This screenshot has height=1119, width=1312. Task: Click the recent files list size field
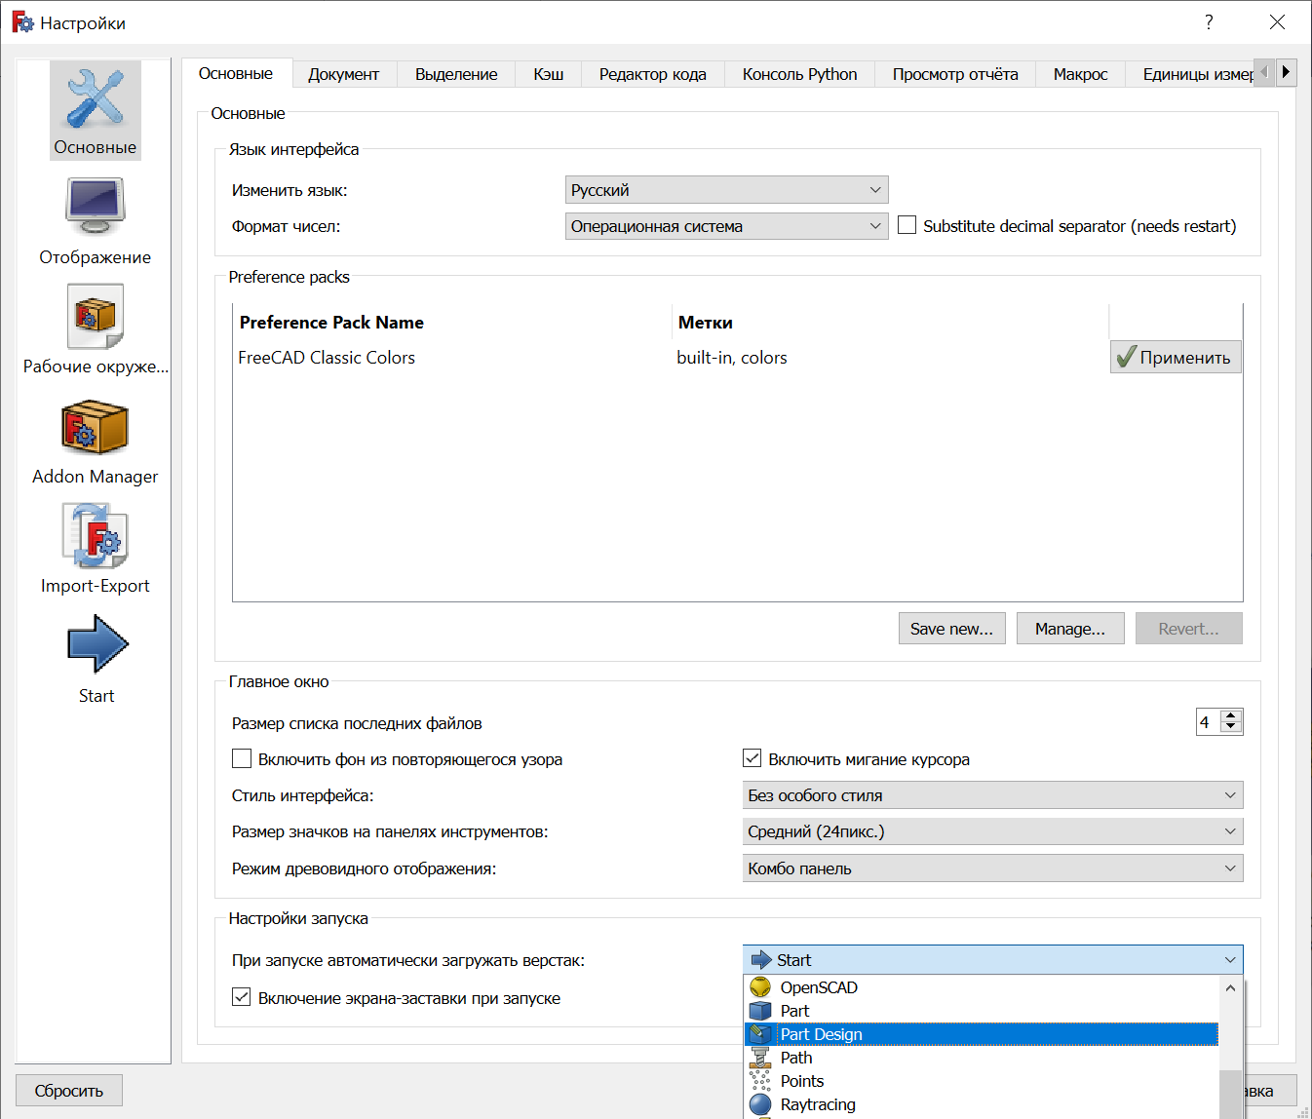pyautogui.click(x=1209, y=722)
